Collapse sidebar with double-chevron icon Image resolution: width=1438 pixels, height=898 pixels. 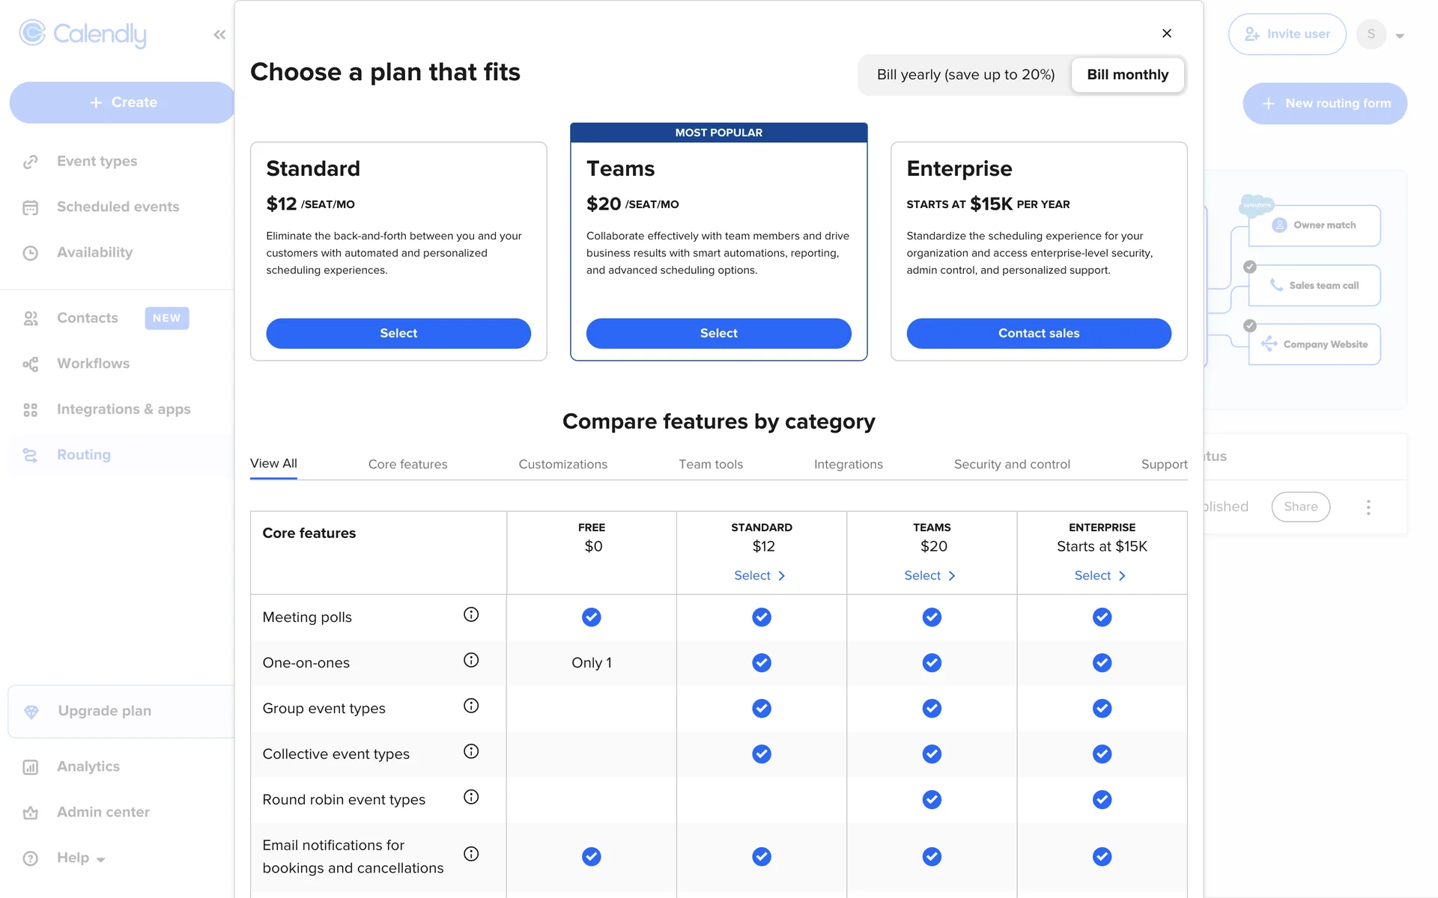click(219, 34)
